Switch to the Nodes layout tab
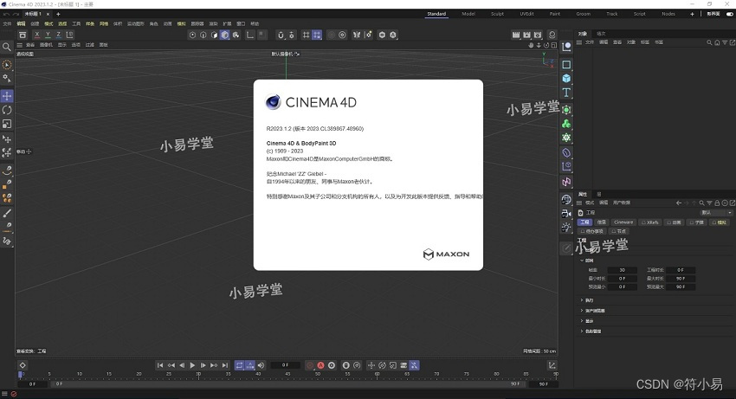The width and height of the screenshot is (736, 399). 668,14
